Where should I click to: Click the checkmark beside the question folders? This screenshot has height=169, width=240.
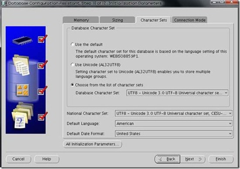coord(42,116)
